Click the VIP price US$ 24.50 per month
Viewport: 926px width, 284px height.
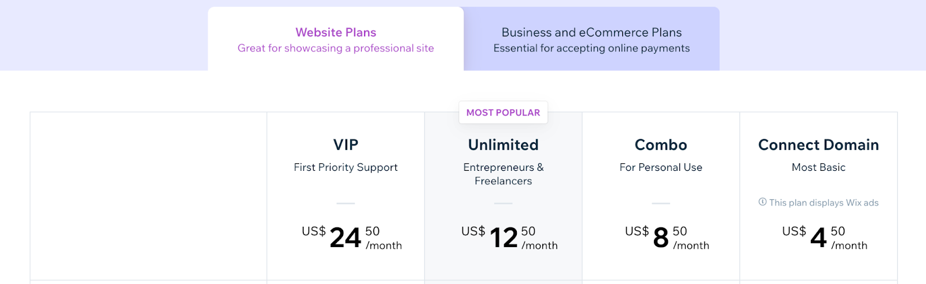[x=352, y=237]
